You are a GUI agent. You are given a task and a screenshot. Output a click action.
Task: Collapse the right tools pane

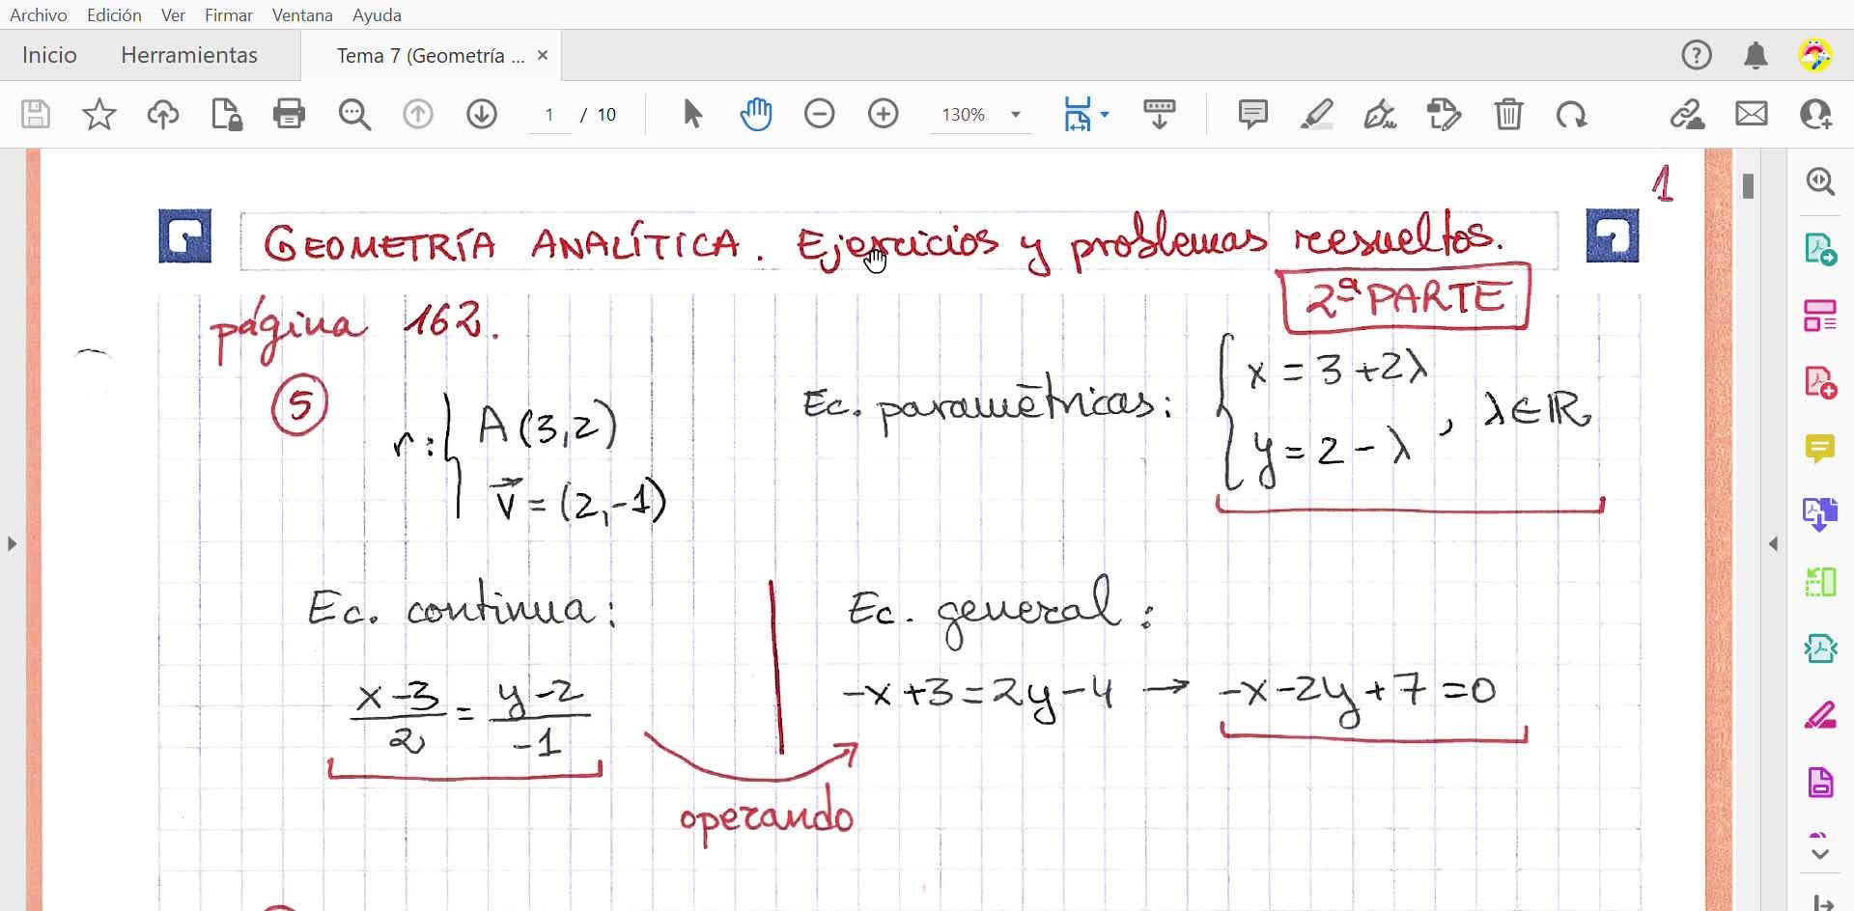tap(1773, 544)
